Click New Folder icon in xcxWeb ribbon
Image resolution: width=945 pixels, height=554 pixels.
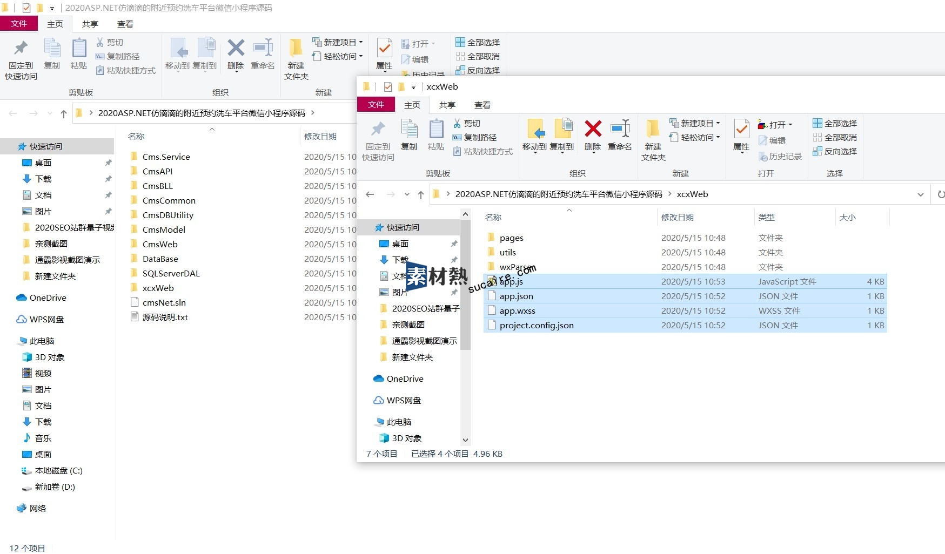coord(653,130)
